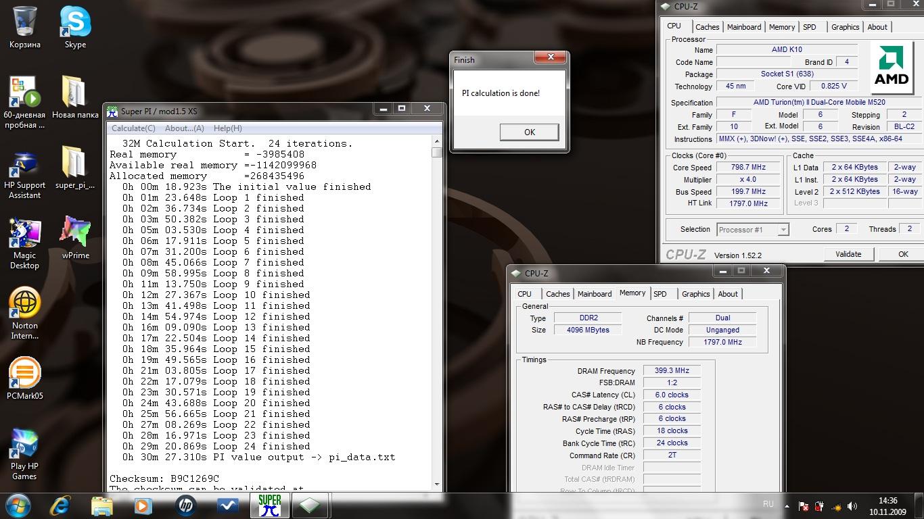Open Windows Explorer from the taskbar

(x=102, y=505)
